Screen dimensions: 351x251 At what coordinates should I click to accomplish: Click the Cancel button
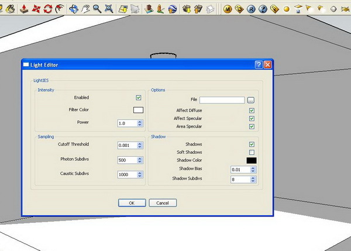tap(163, 203)
